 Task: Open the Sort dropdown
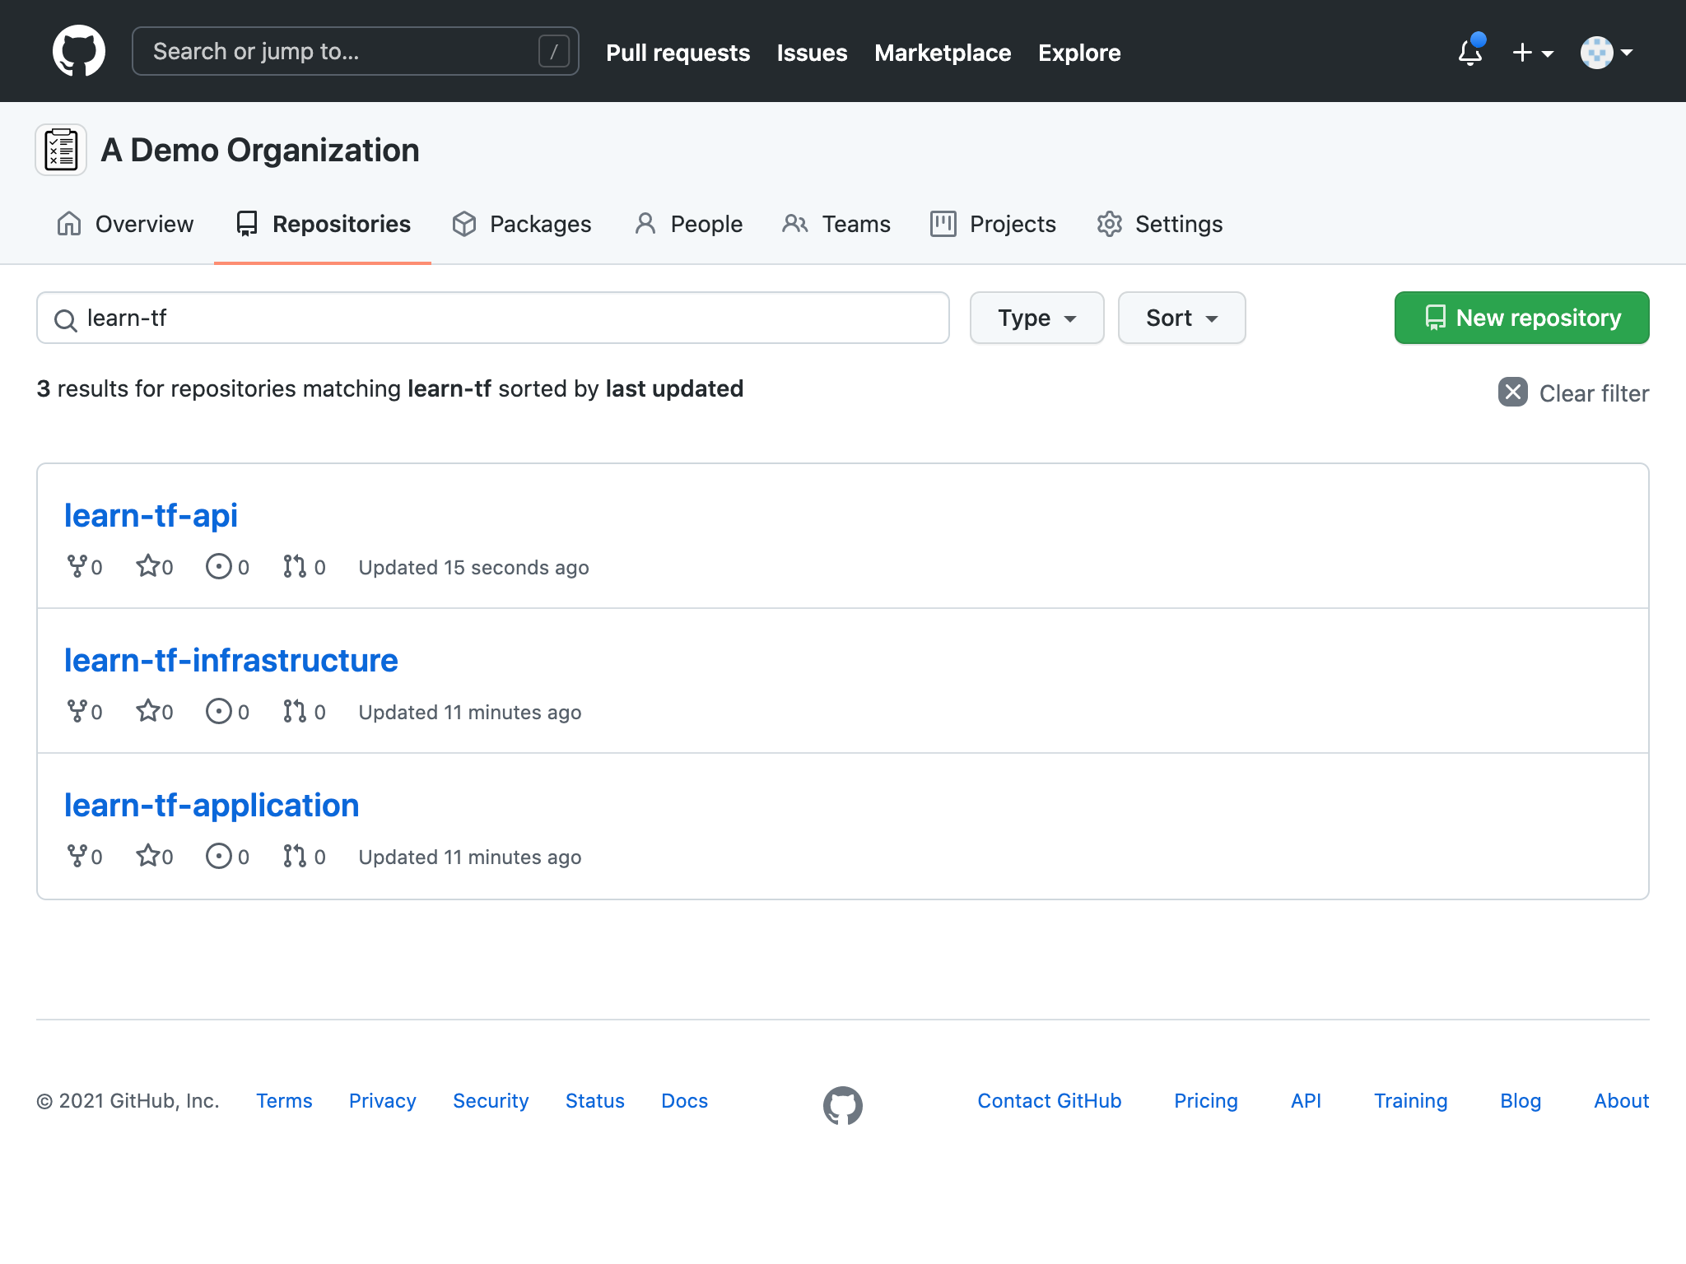pyautogui.click(x=1181, y=318)
